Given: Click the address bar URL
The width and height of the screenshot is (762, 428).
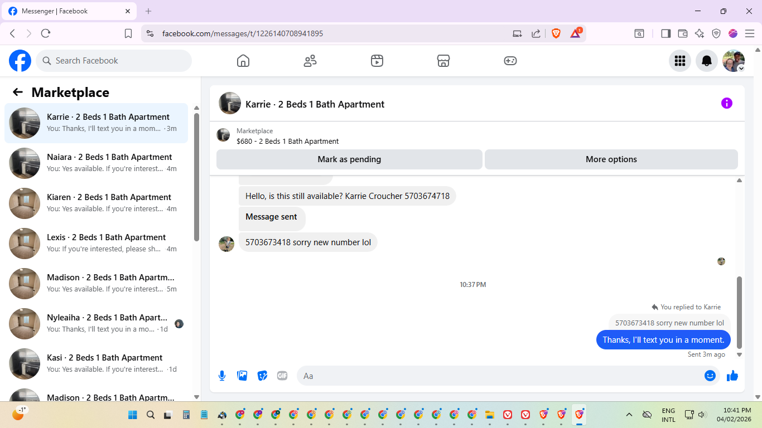Looking at the screenshot, I should tap(243, 33).
